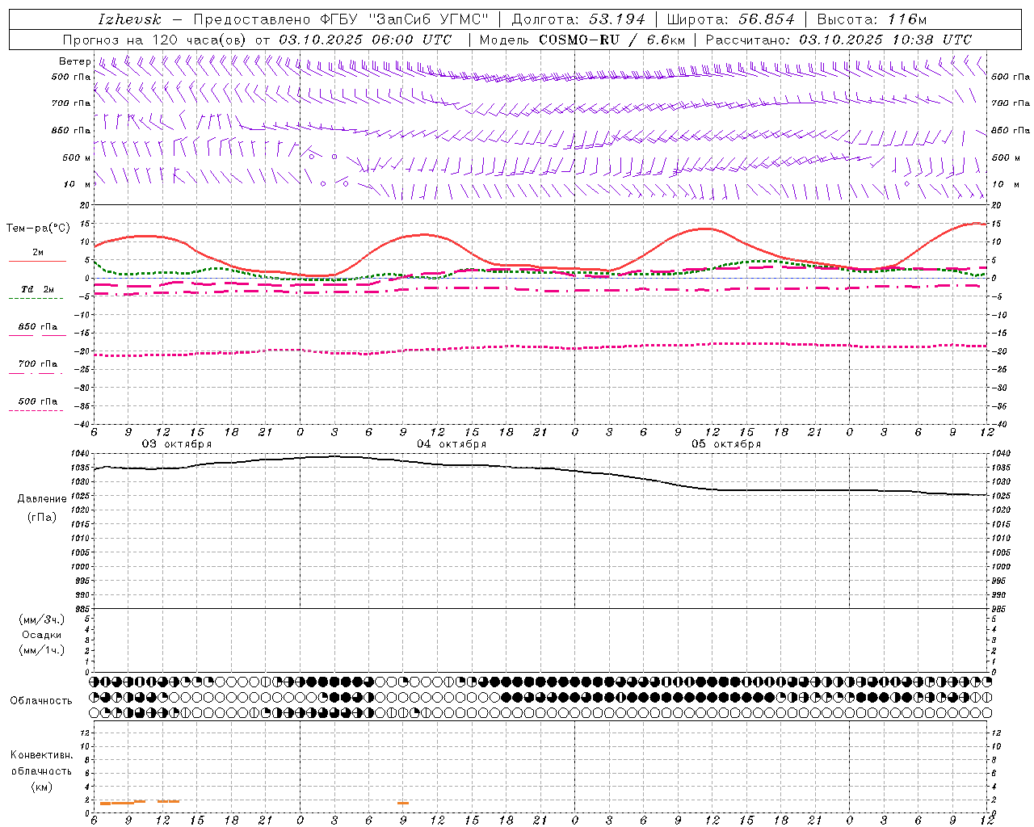The image size is (1034, 827).
Task: Click Рассчитано: 03.10.2025 10:38 UTC text
Action: pyautogui.click(x=839, y=40)
